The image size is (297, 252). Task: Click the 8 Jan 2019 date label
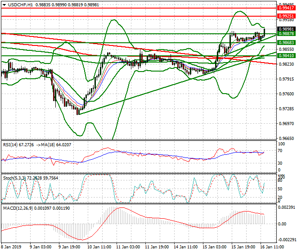11,247
